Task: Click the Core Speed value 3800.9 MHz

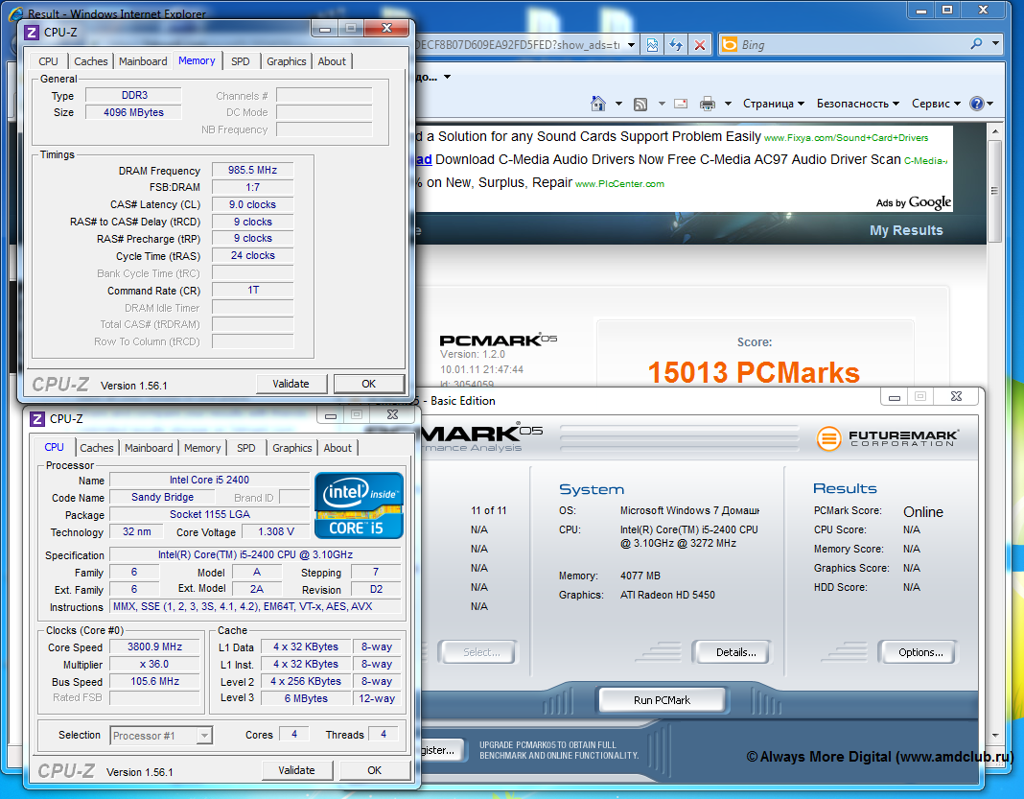Action: tap(154, 646)
